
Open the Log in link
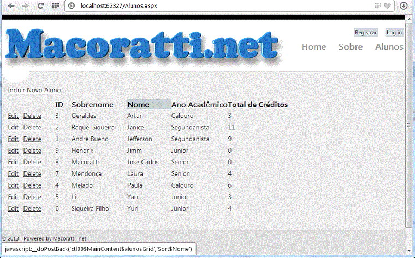(394, 33)
